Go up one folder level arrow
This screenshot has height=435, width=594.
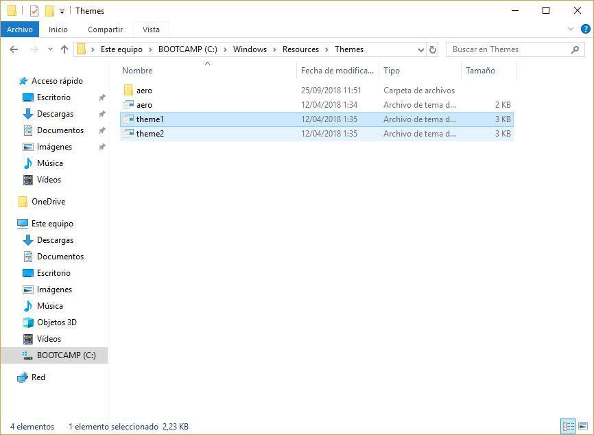tap(64, 49)
